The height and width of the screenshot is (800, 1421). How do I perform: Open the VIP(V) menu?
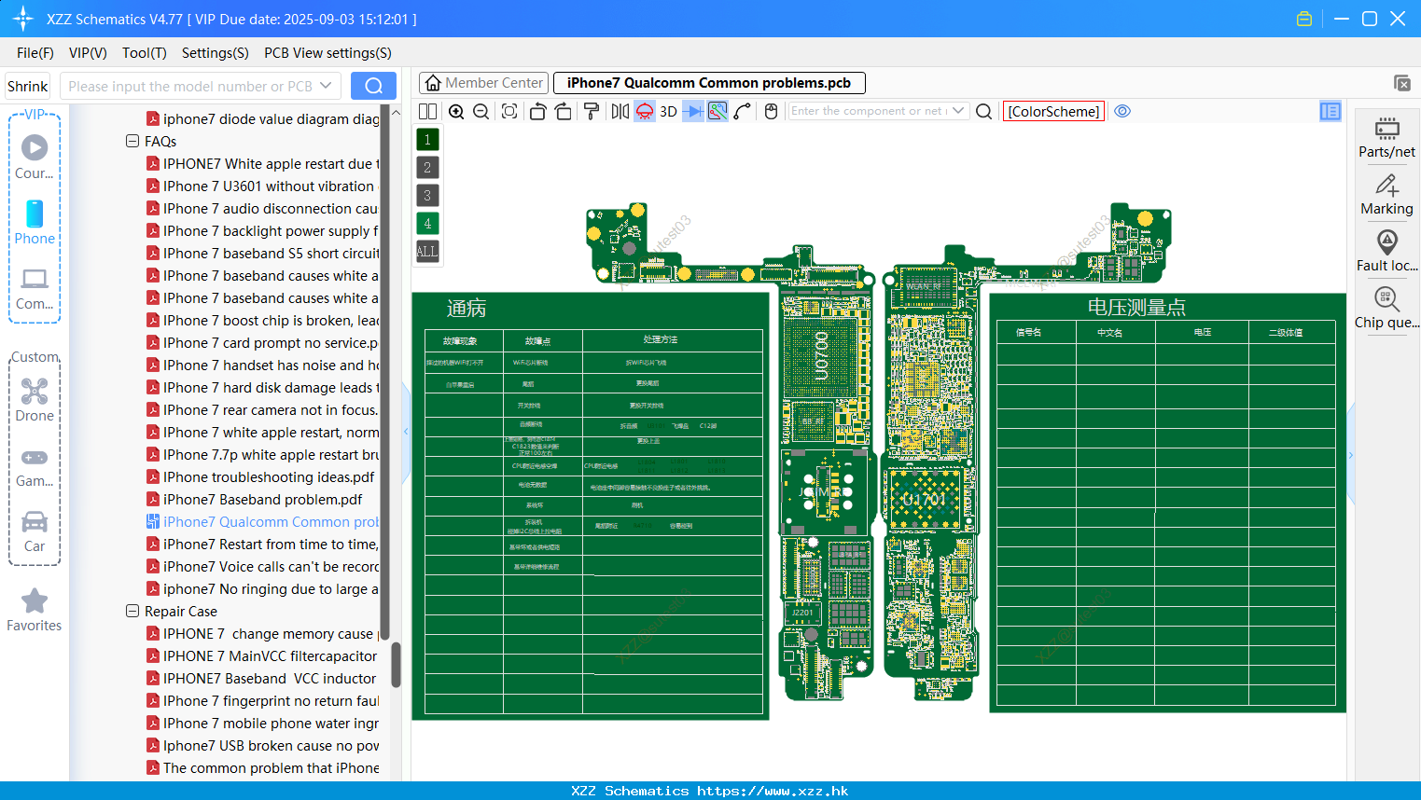(88, 53)
